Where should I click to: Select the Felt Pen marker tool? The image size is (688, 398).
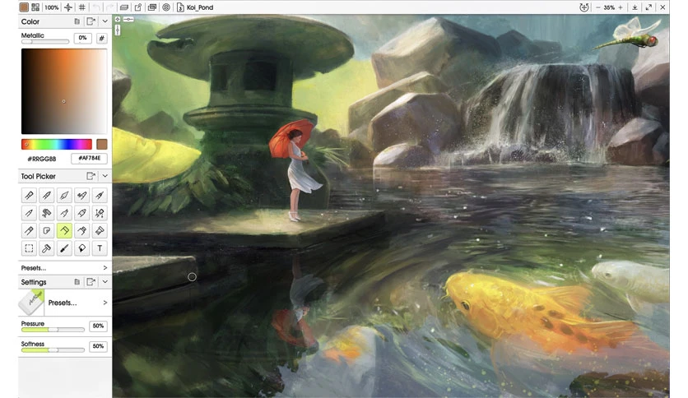coord(64,213)
